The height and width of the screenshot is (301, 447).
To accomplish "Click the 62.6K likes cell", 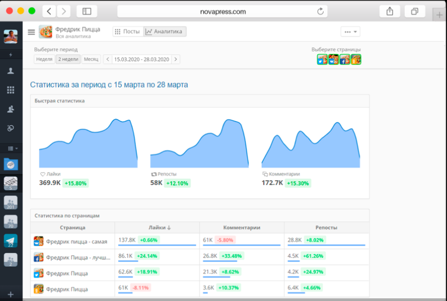I will tap(157, 273).
